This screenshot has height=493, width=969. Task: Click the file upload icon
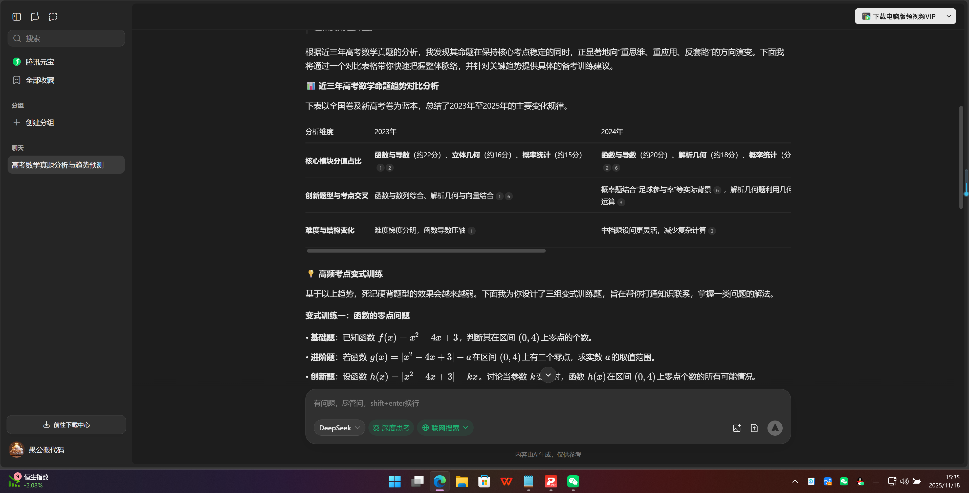pos(754,428)
